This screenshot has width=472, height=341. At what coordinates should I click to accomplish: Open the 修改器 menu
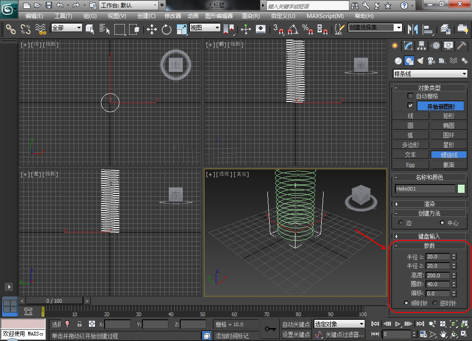[x=173, y=16]
